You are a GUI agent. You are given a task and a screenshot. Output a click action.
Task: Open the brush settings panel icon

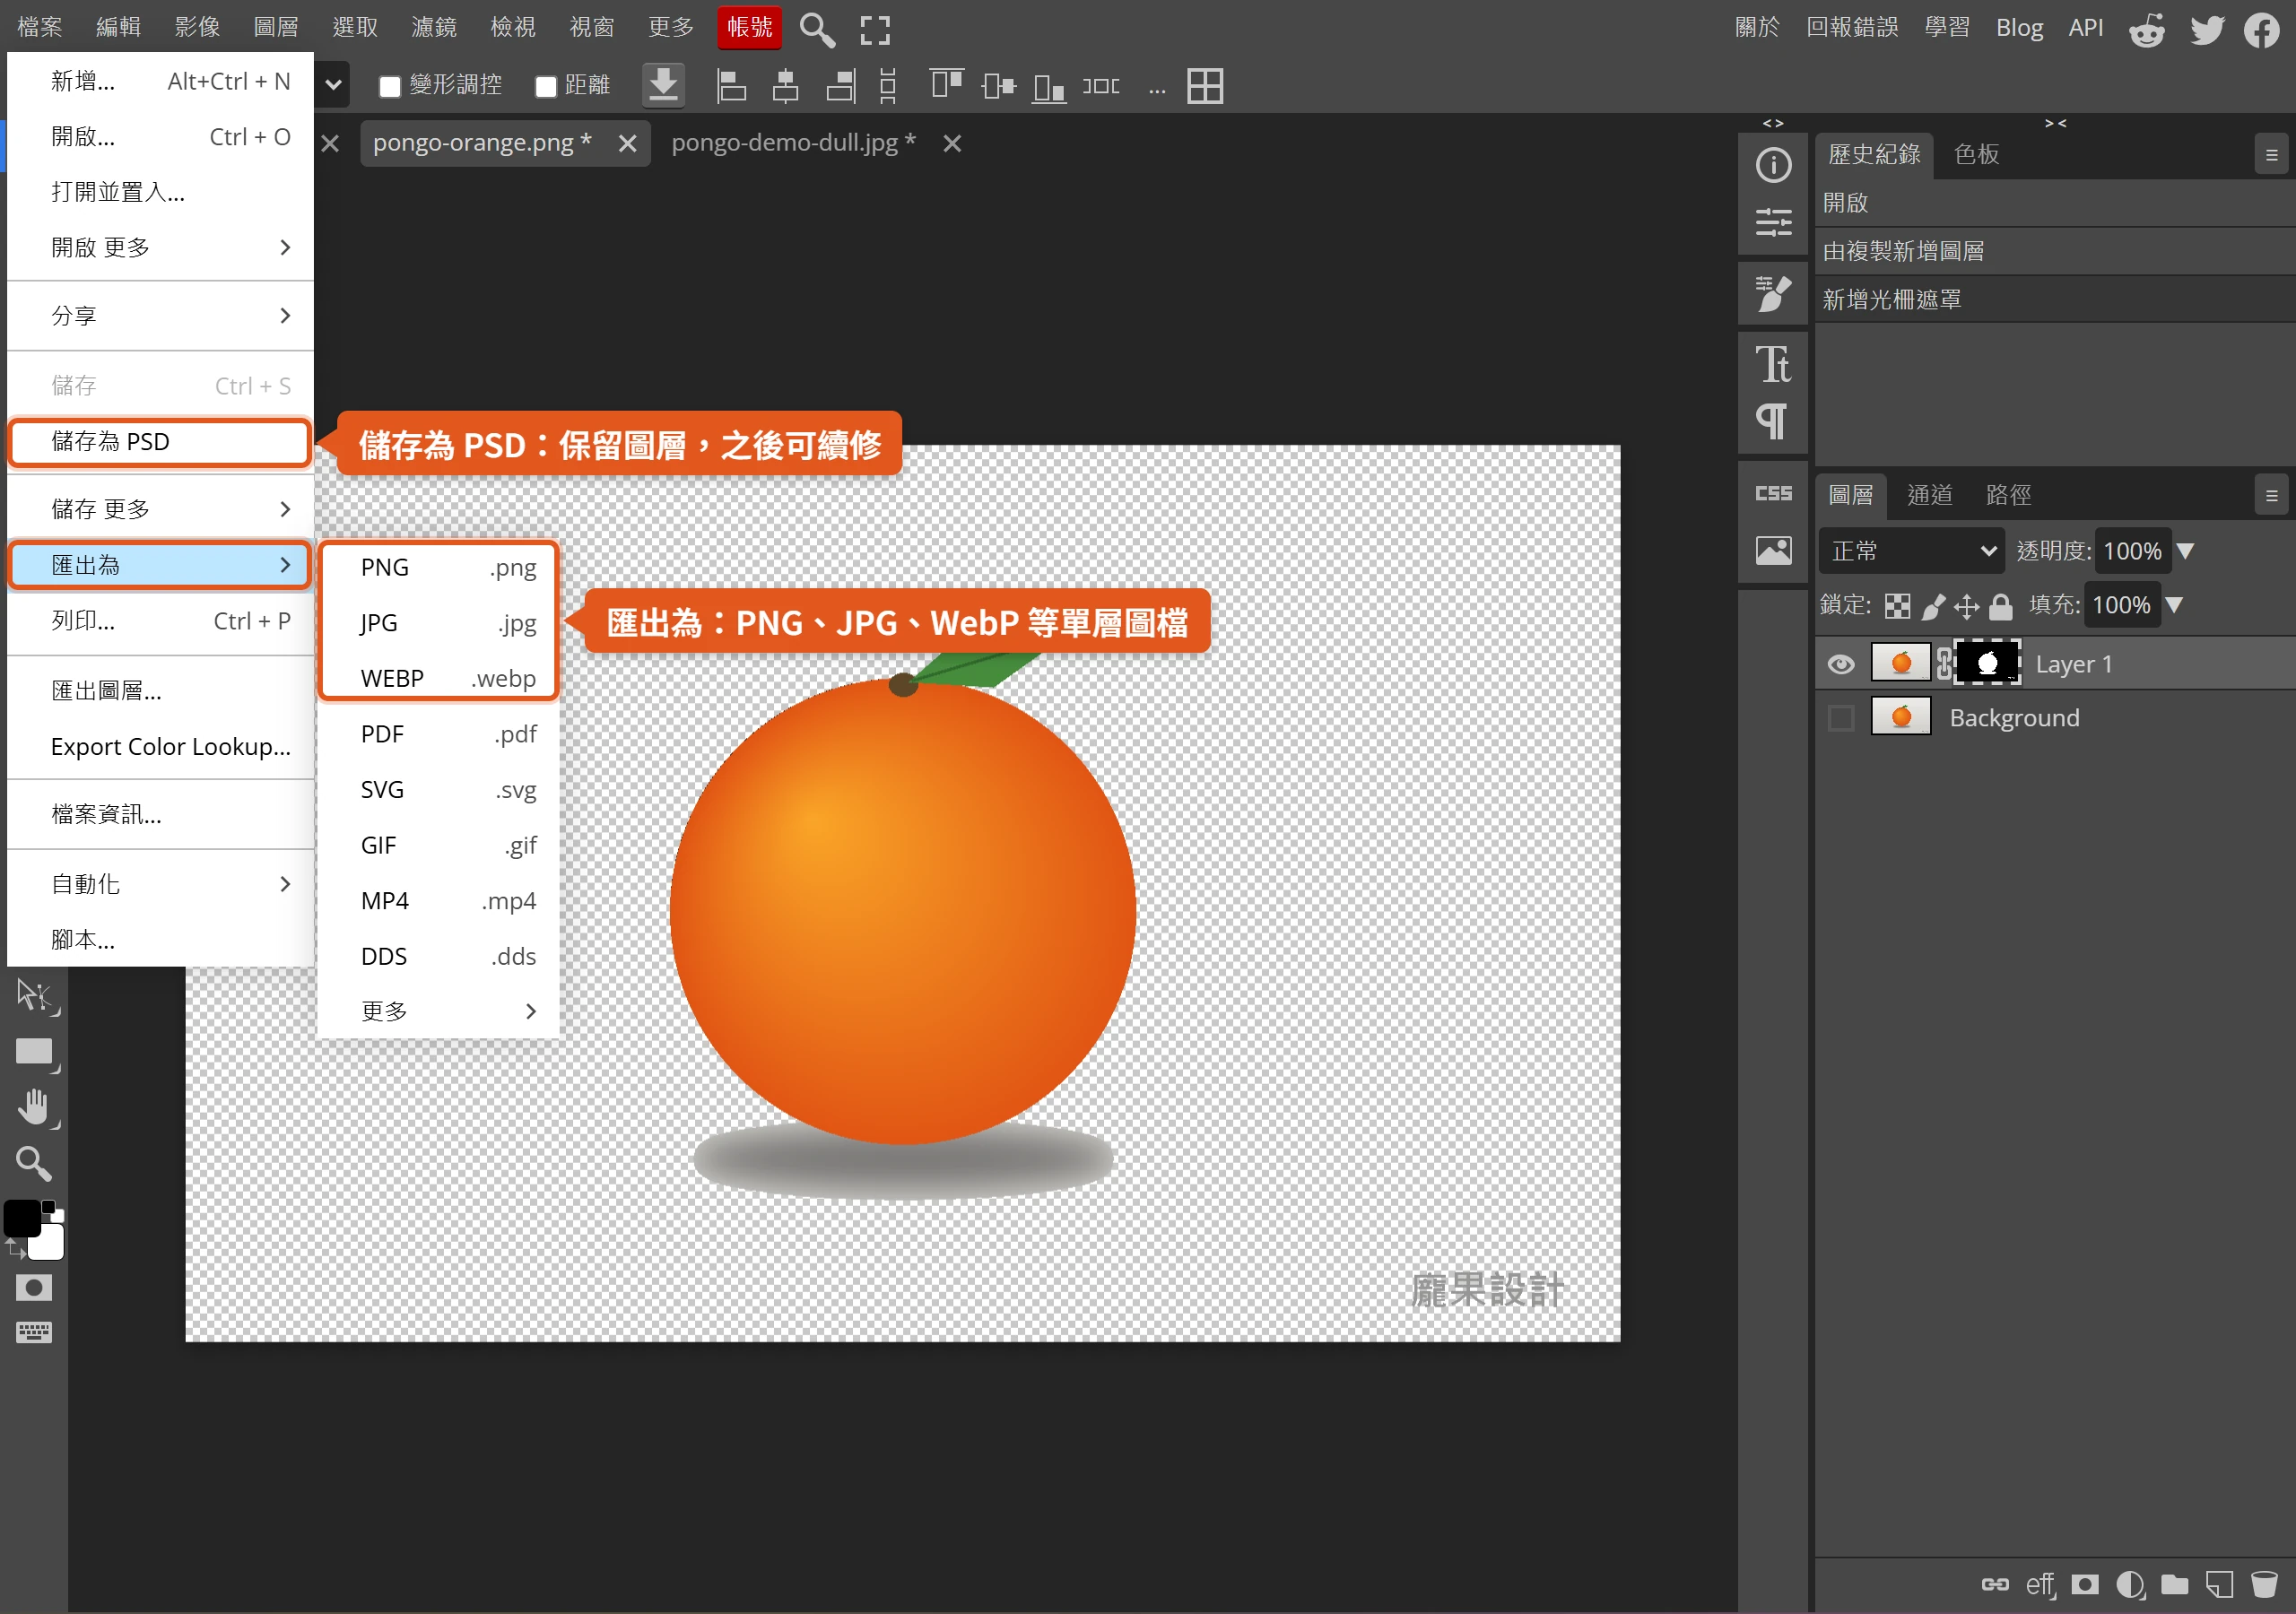[1773, 294]
